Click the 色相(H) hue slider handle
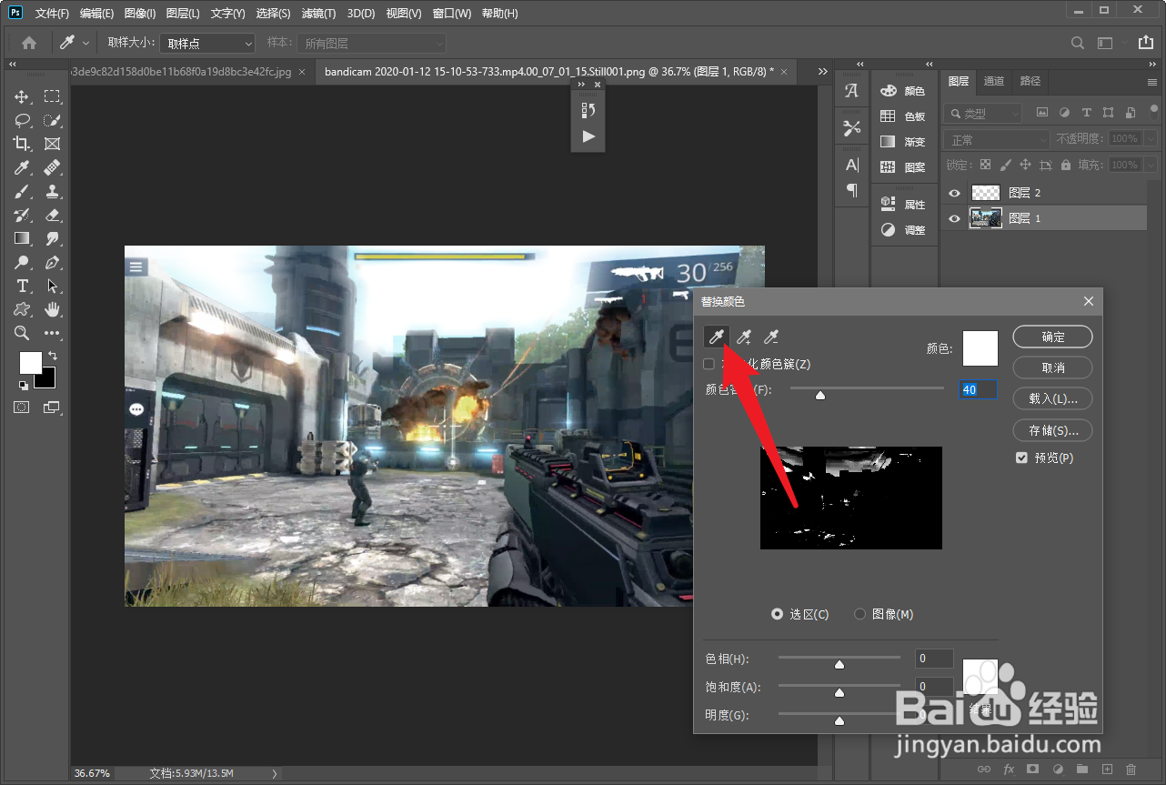 [x=839, y=664]
